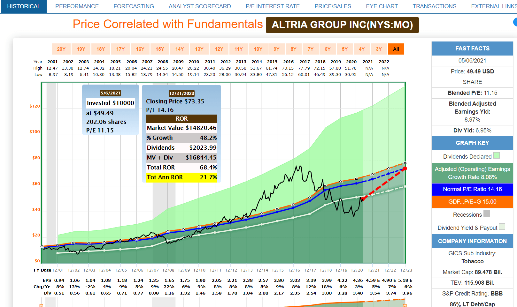
Task: Select the 20Y time range button
Action: click(61, 49)
